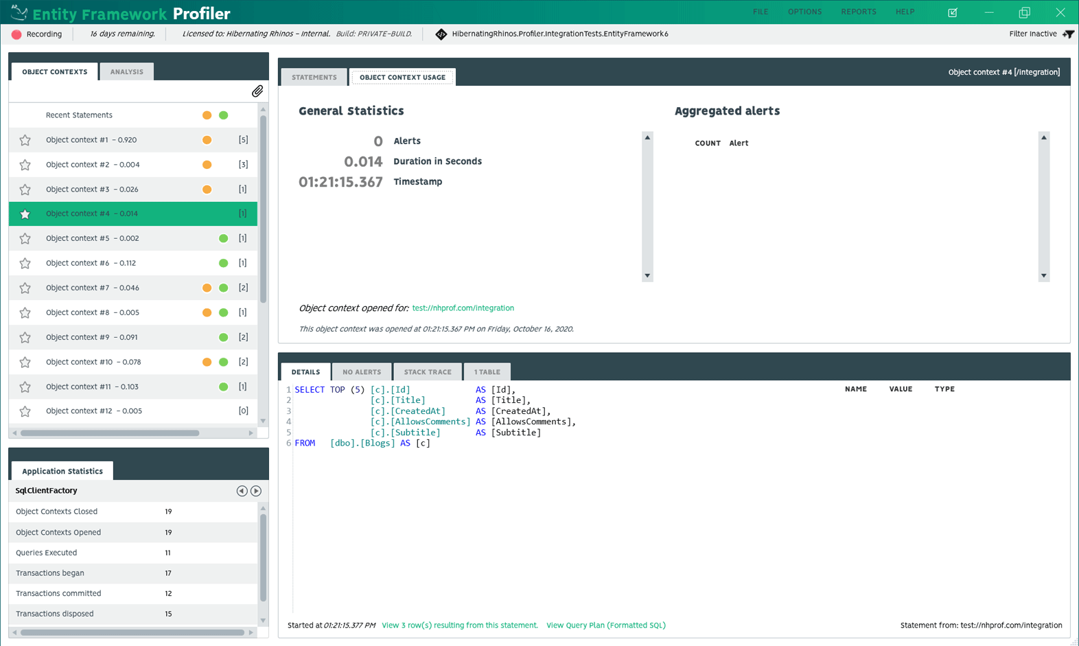Star Object context #7 row

point(25,288)
